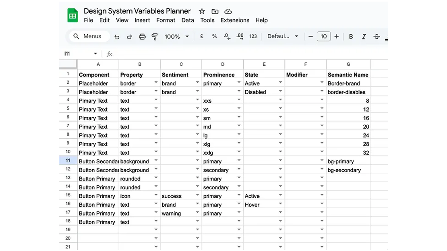The height and width of the screenshot is (251, 447).
Task: Decrease decimal places button
Action: (x=227, y=36)
